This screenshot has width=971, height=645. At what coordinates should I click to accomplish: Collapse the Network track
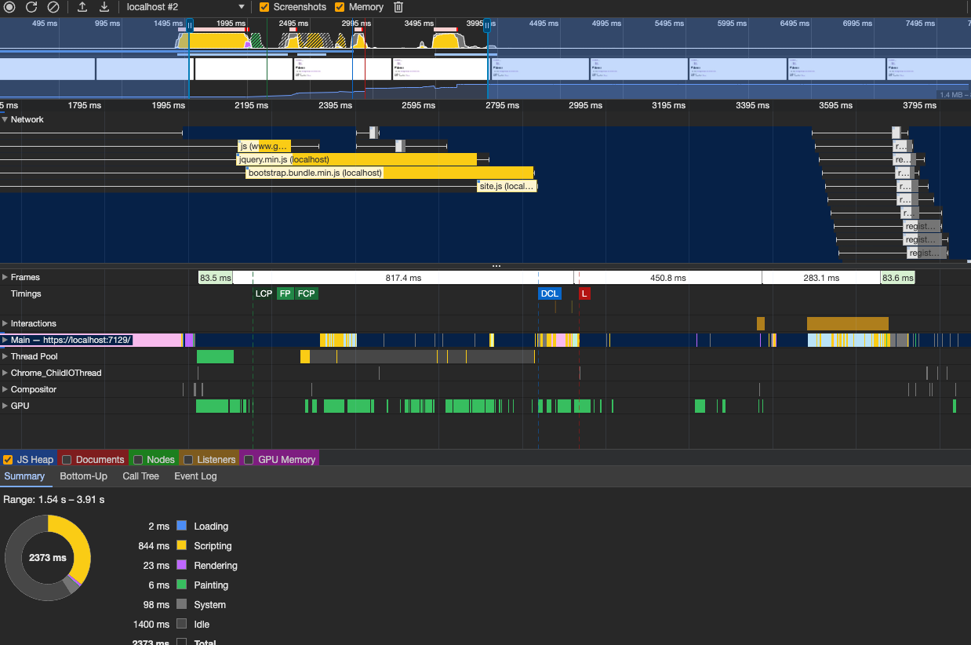(x=5, y=119)
